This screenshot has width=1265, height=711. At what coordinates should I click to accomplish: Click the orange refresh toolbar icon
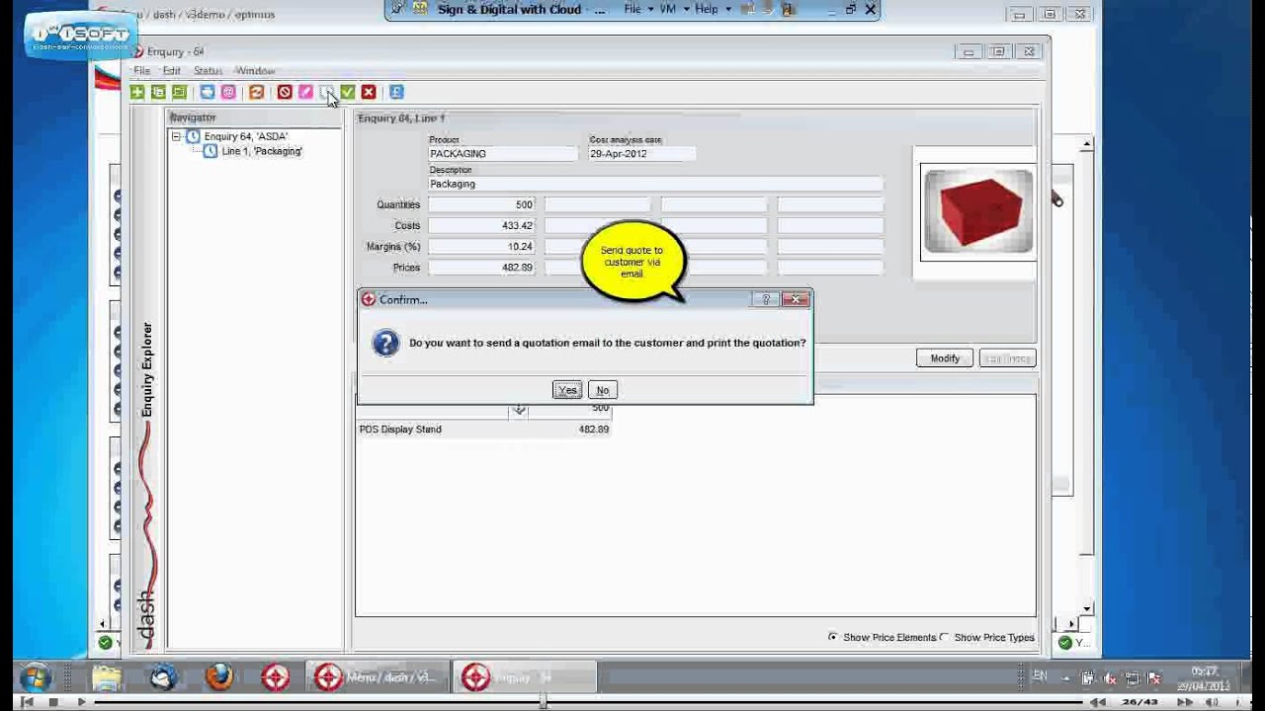pos(257,92)
